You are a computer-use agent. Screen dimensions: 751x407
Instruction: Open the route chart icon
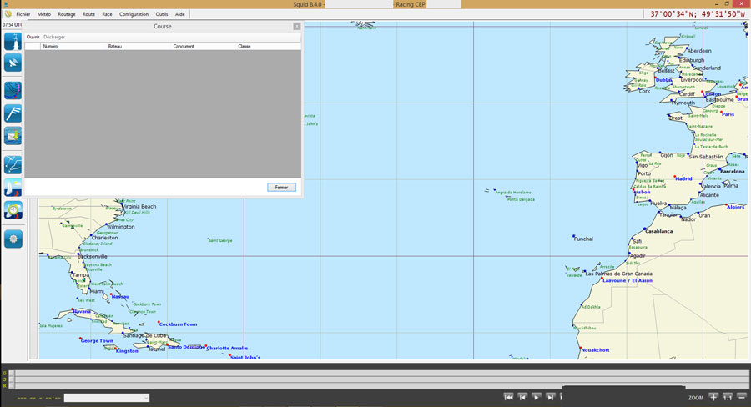tap(13, 164)
